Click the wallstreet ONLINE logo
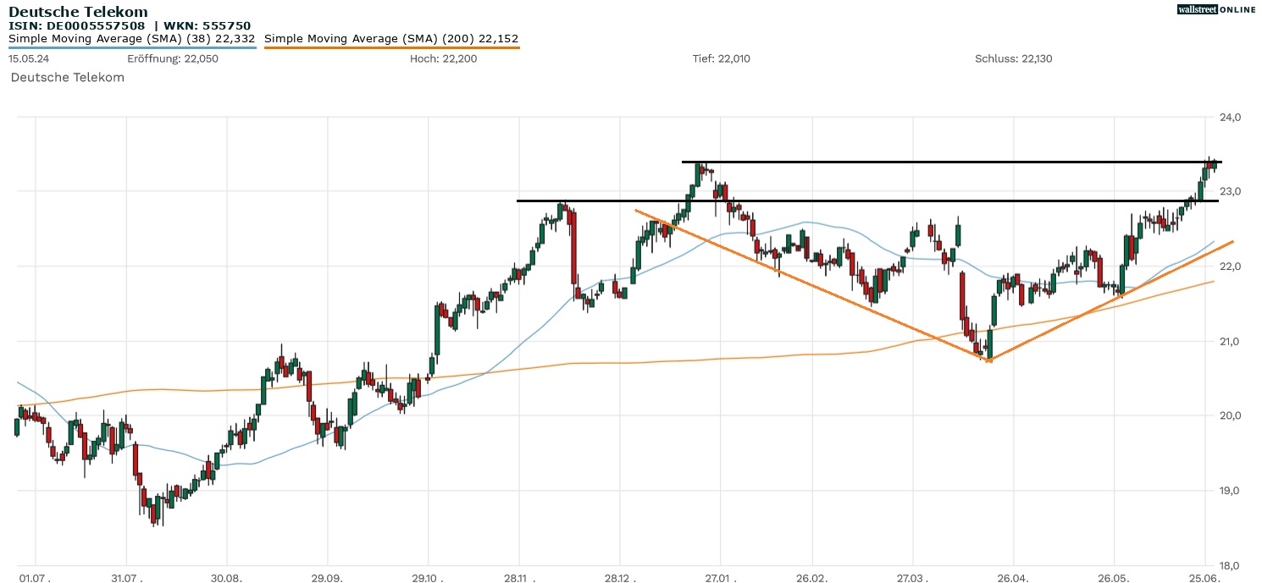The height and width of the screenshot is (583, 1262). coord(1216,9)
